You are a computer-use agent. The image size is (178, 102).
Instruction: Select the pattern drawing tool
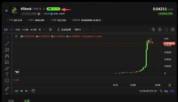pyautogui.click(x=7, y=56)
